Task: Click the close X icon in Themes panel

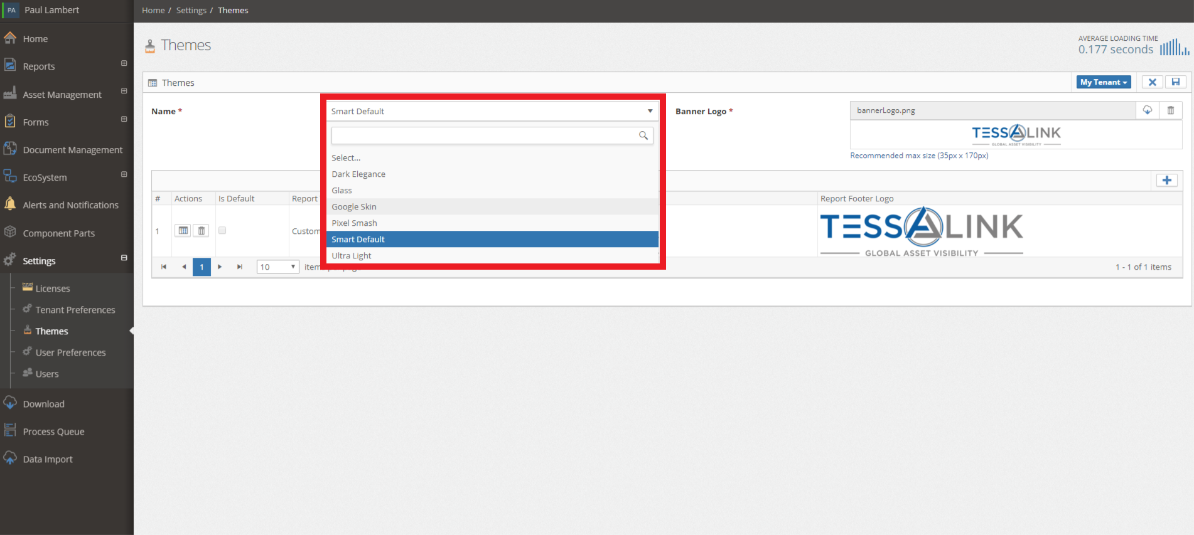Action: pyautogui.click(x=1153, y=82)
